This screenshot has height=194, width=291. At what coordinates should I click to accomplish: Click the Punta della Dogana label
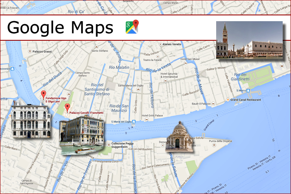220,141
